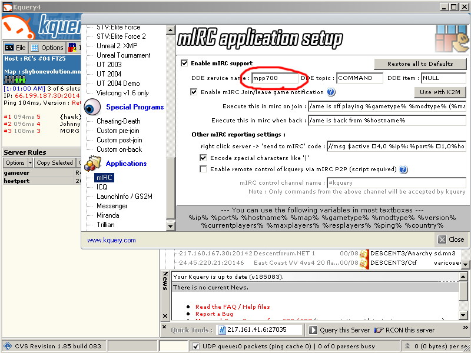Image resolution: width=471 pixels, height=353 pixels.
Task: Click News panel scroll down arrow
Action: click(x=463, y=315)
